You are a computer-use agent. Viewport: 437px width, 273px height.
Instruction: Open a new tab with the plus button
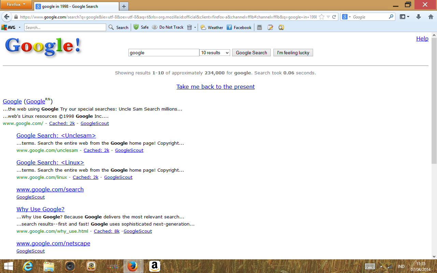pos(124,6)
